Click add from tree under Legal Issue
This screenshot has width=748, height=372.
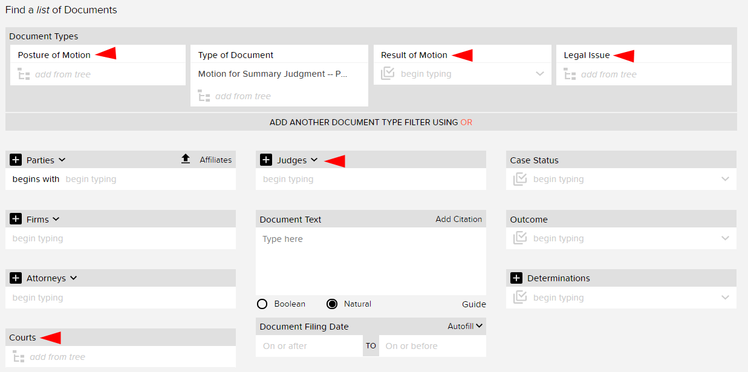point(609,74)
